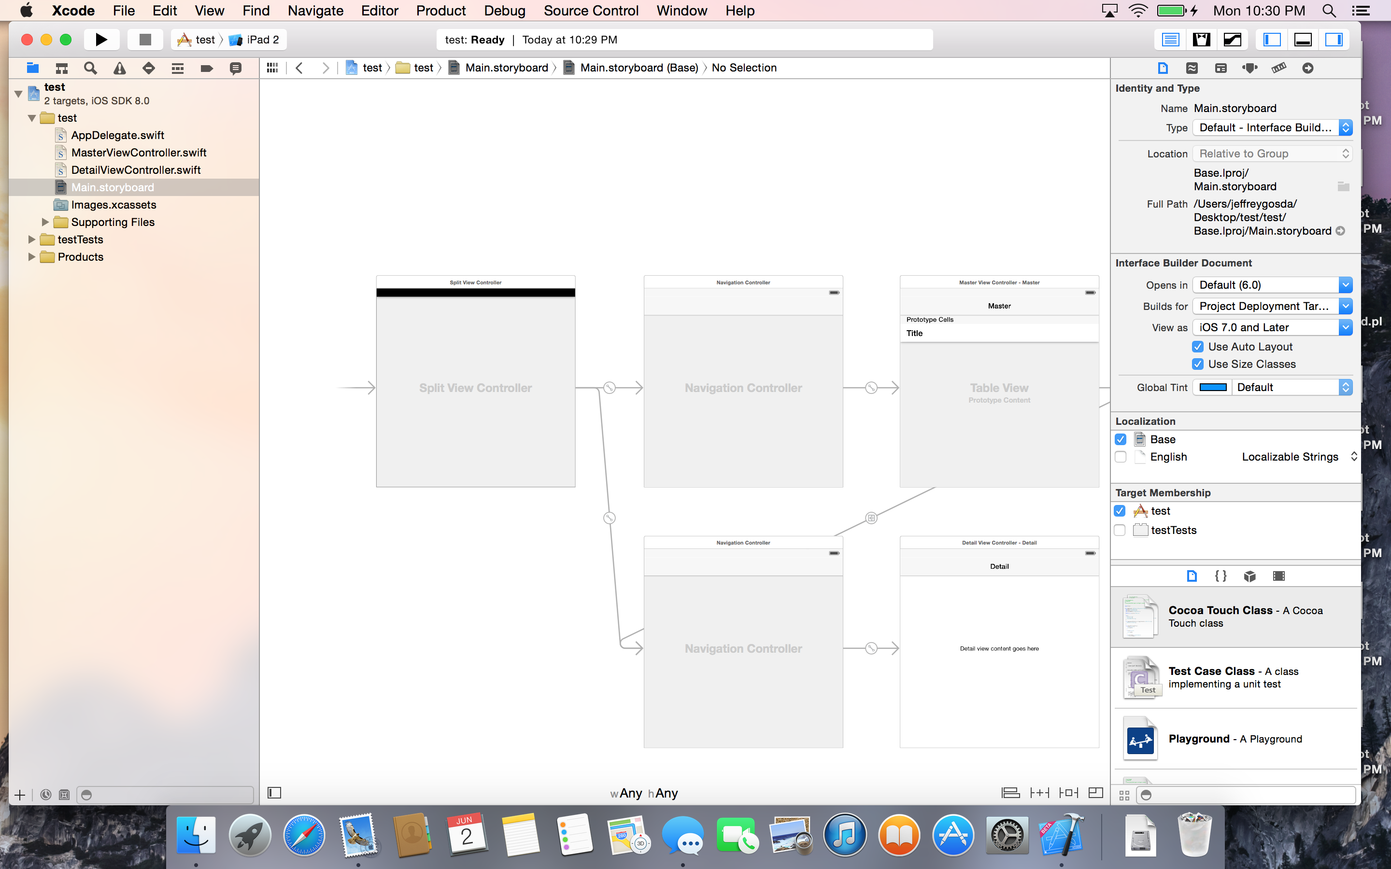
Task: Click the Global Tint color well
Action: tap(1213, 387)
